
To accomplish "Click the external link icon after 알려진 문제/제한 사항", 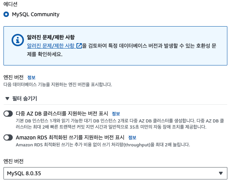I will tap(79, 46).
